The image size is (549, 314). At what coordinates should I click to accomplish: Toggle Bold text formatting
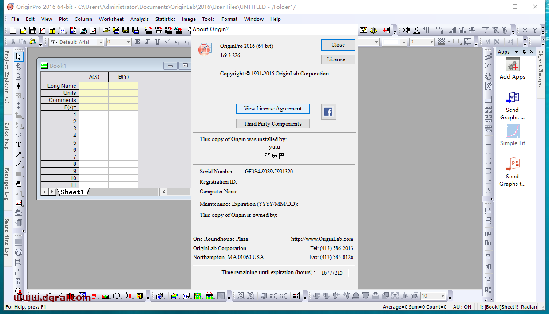tap(138, 42)
